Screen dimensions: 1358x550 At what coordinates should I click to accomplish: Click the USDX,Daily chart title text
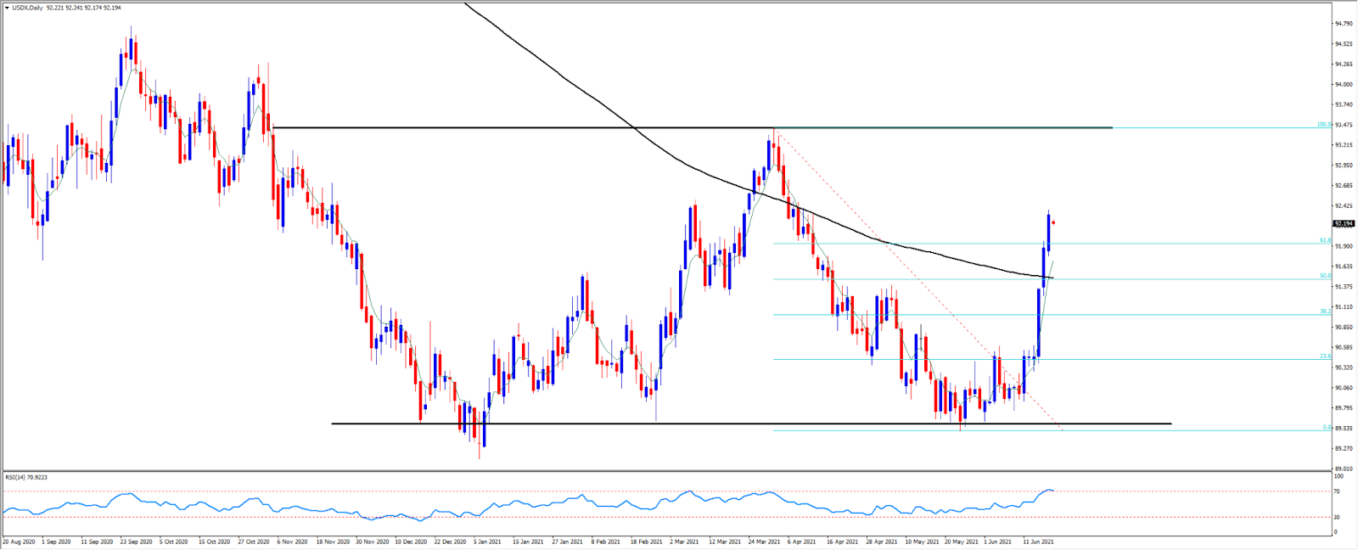click(28, 8)
